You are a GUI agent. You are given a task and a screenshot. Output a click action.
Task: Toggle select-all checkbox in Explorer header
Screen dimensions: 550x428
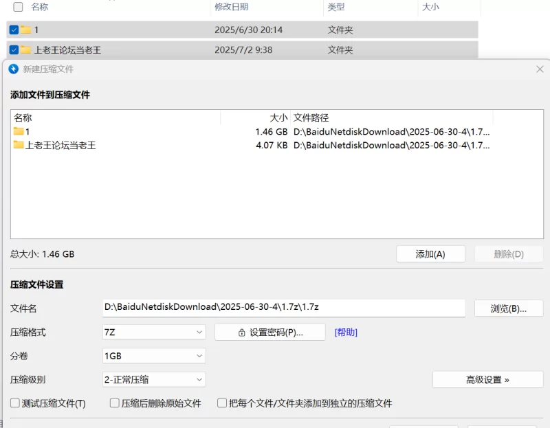pyautogui.click(x=18, y=7)
